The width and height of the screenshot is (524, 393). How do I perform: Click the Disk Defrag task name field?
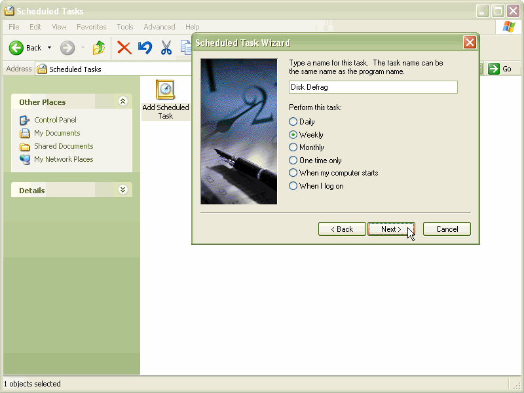(x=373, y=87)
